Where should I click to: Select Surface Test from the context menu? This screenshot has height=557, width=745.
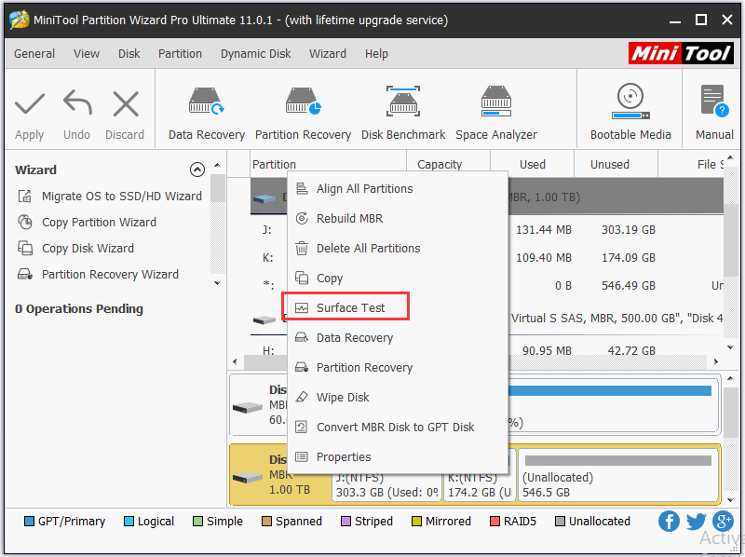[350, 308]
